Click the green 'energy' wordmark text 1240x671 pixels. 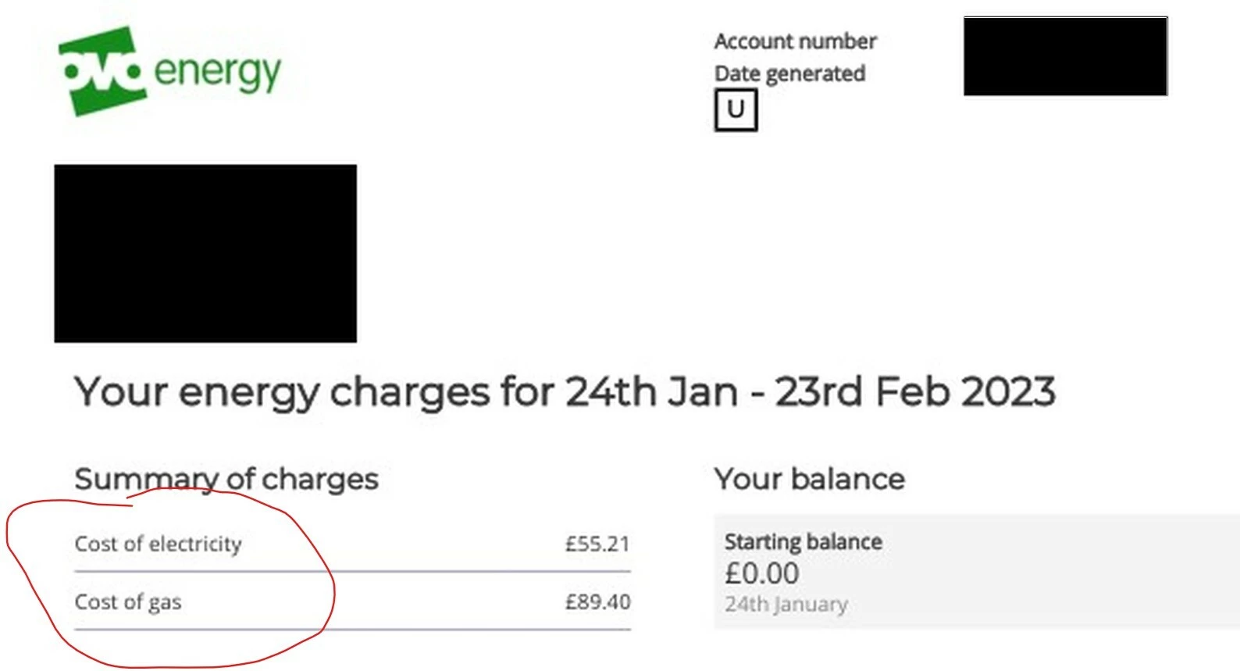coord(217,73)
